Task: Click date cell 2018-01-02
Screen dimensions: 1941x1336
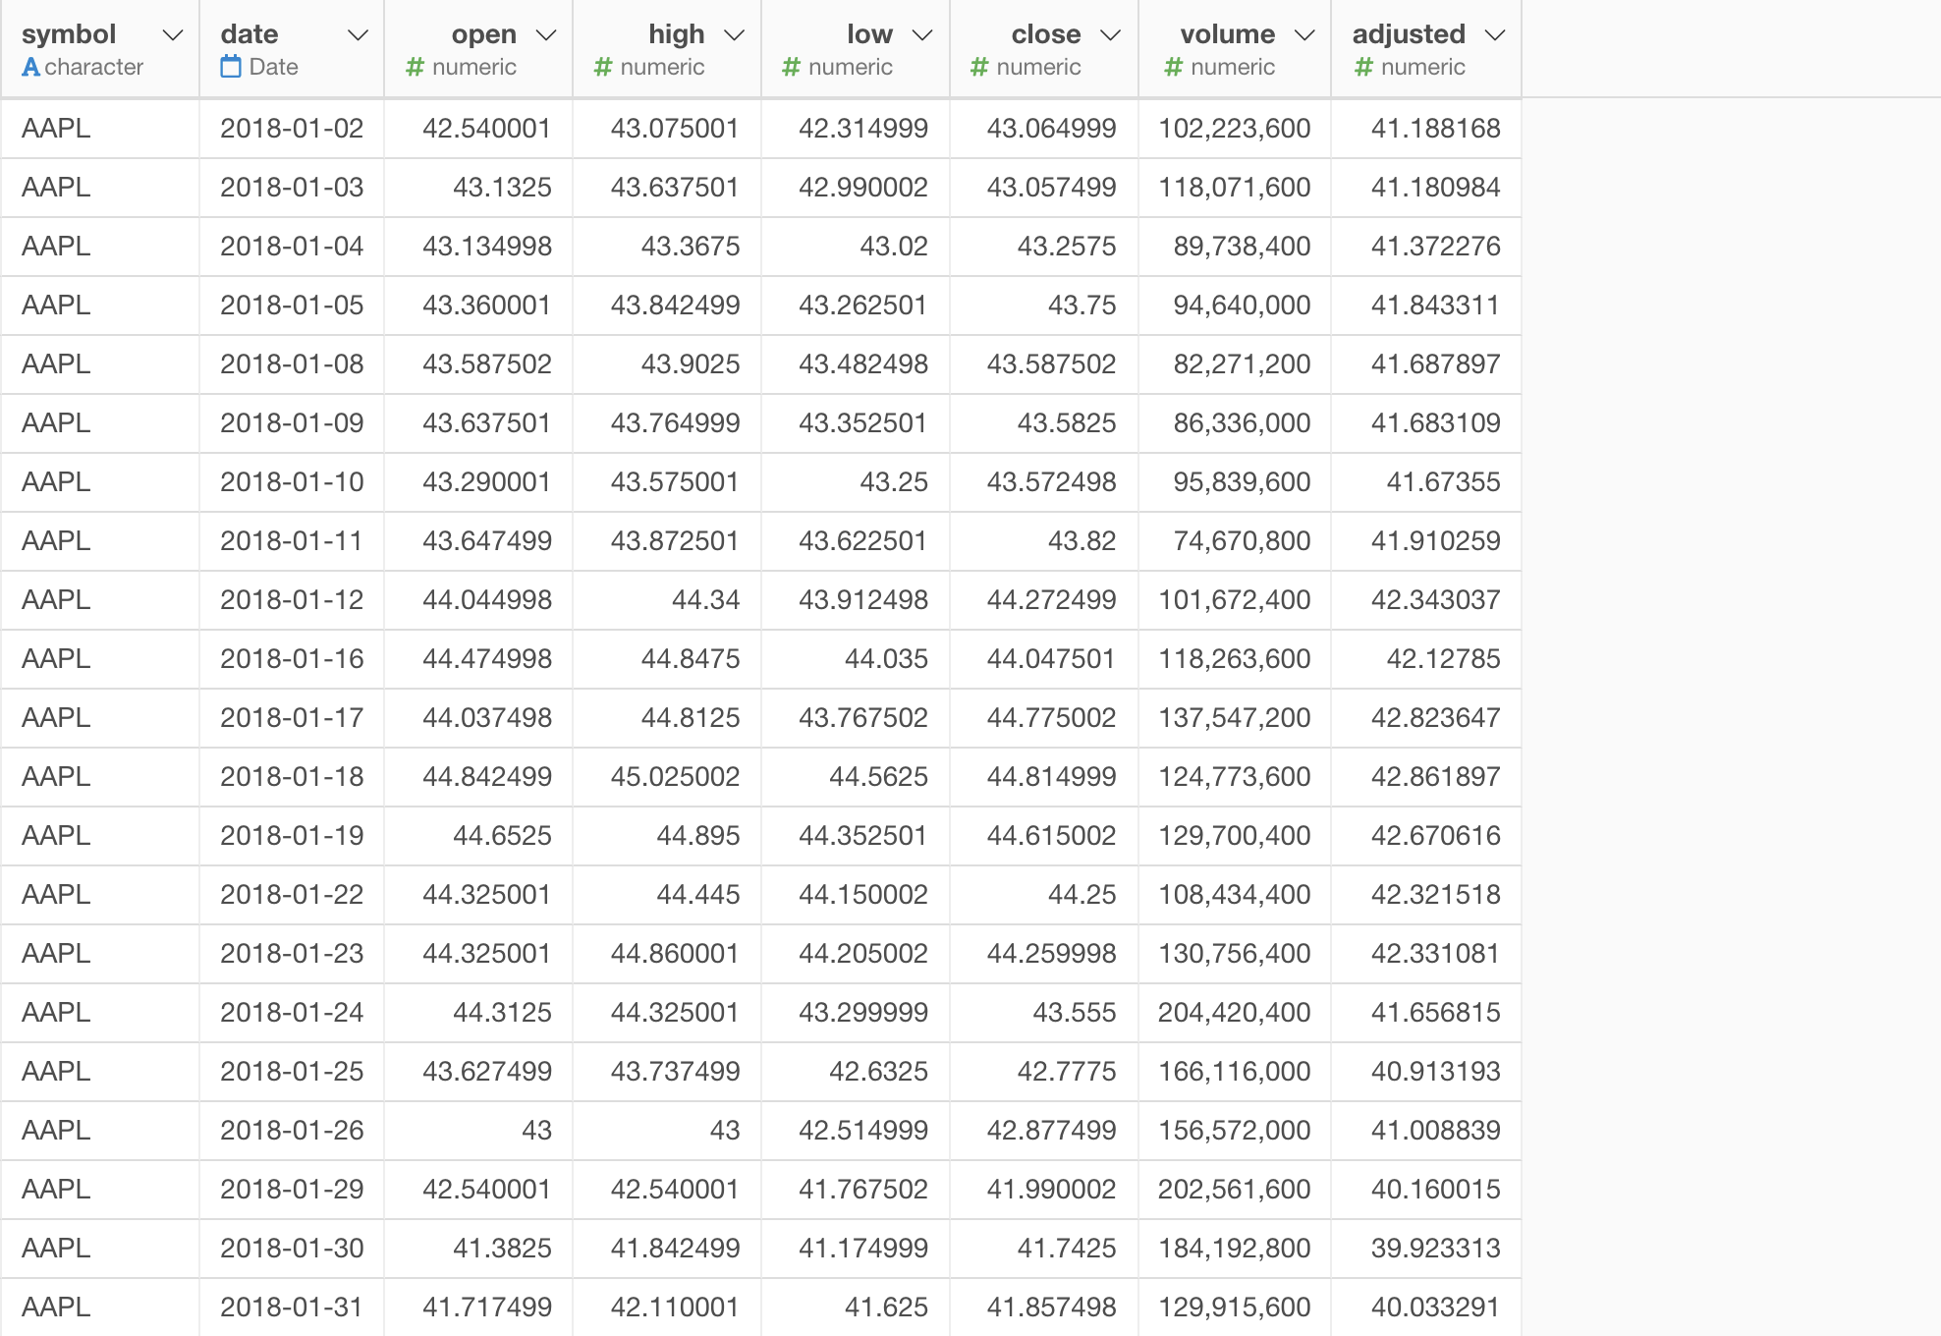Action: pyautogui.click(x=292, y=129)
